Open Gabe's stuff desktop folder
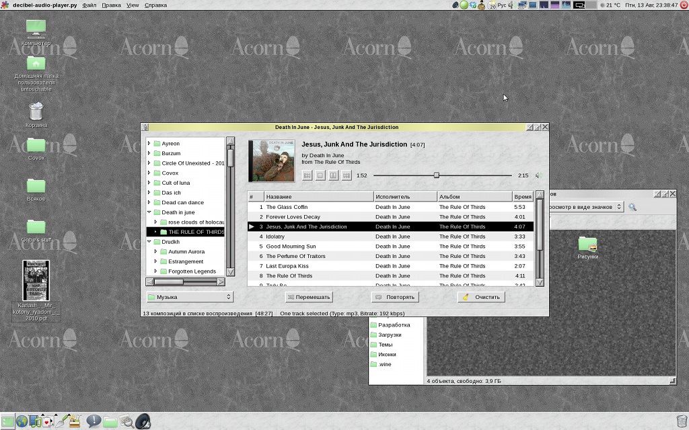The image size is (689, 430). (36, 231)
